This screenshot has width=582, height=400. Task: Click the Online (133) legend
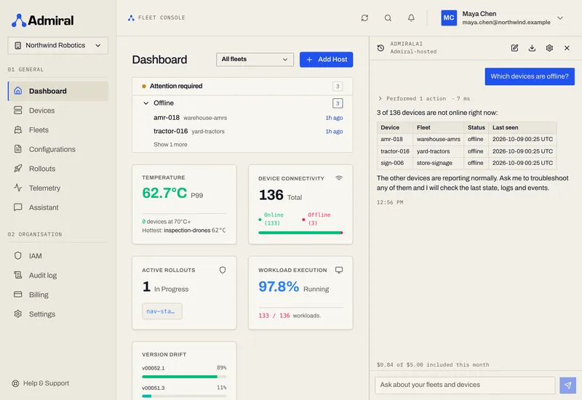coord(274,219)
